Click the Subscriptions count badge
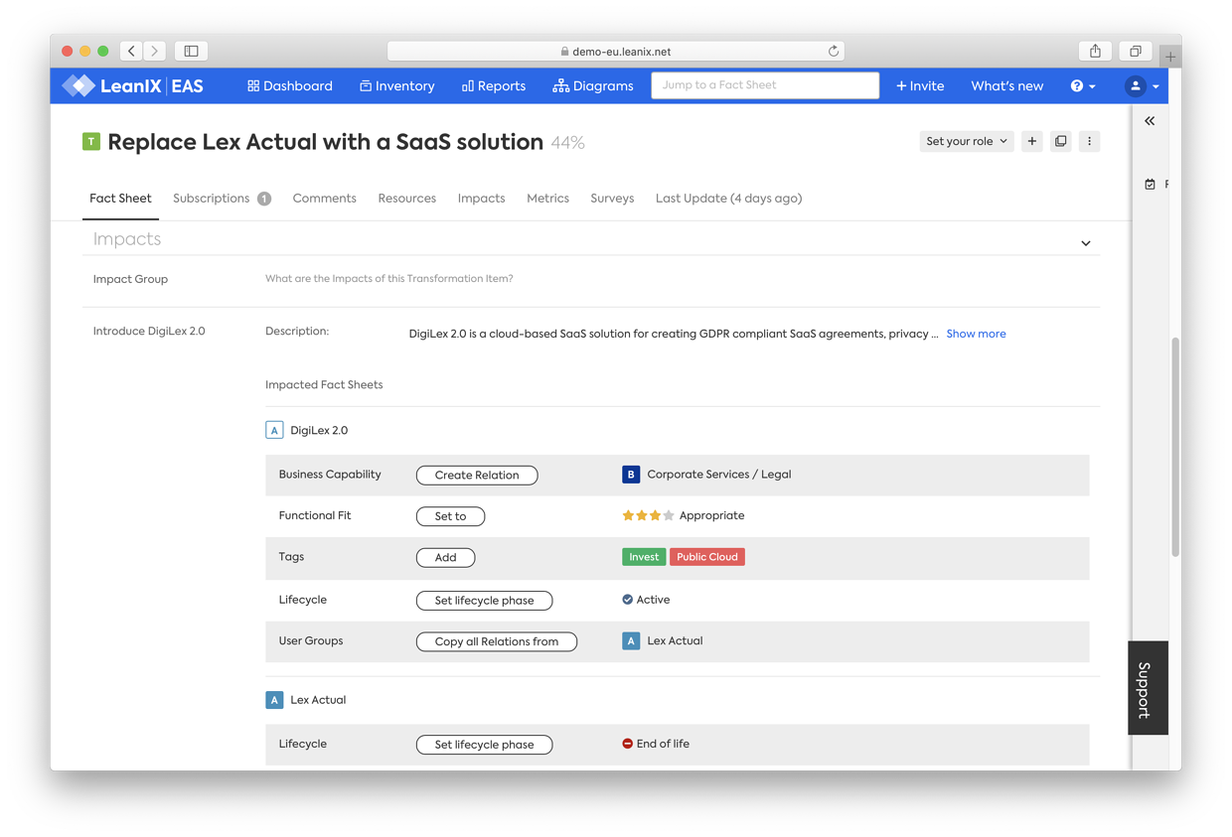This screenshot has width=1232, height=837. [264, 199]
